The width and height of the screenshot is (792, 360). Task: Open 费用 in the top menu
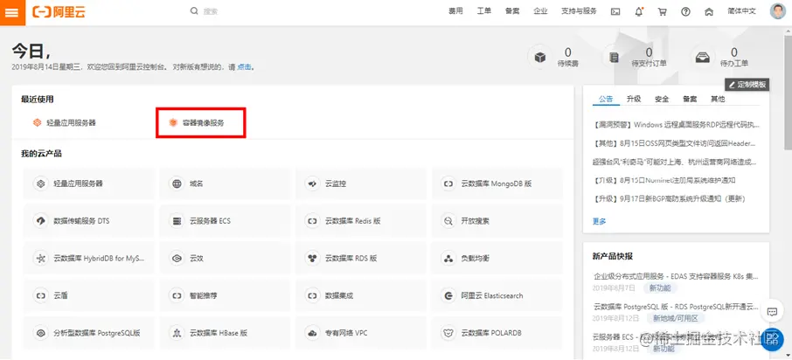point(455,11)
